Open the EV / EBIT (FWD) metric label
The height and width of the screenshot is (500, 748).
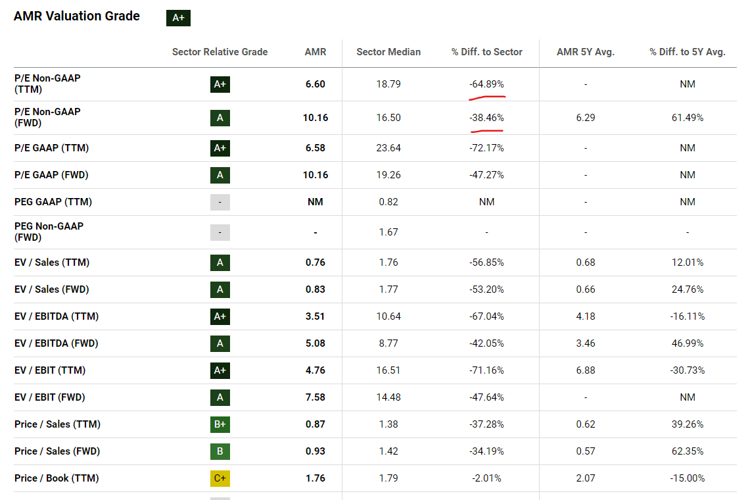(x=50, y=397)
